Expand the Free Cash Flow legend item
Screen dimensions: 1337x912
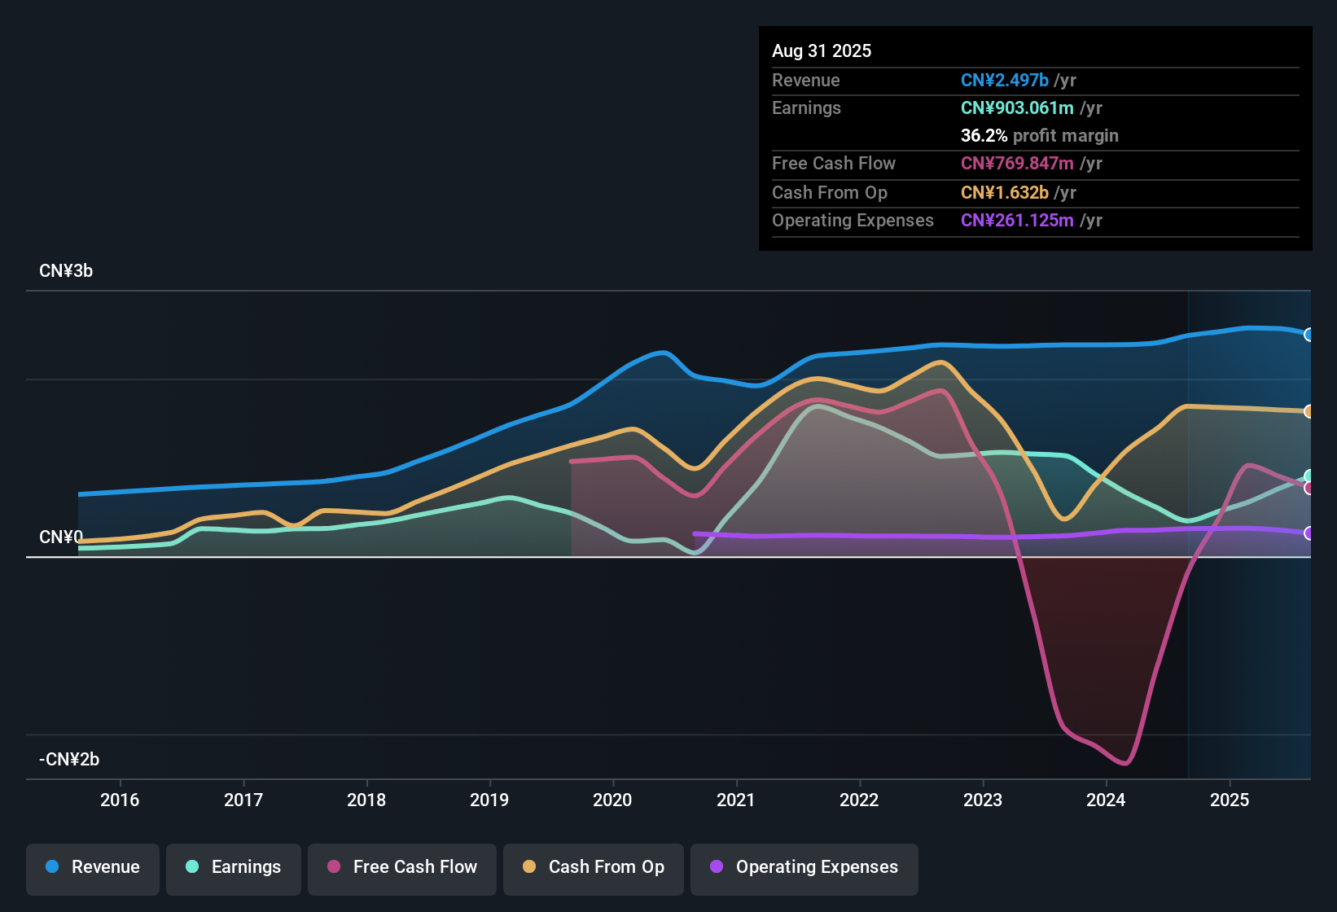pos(401,867)
